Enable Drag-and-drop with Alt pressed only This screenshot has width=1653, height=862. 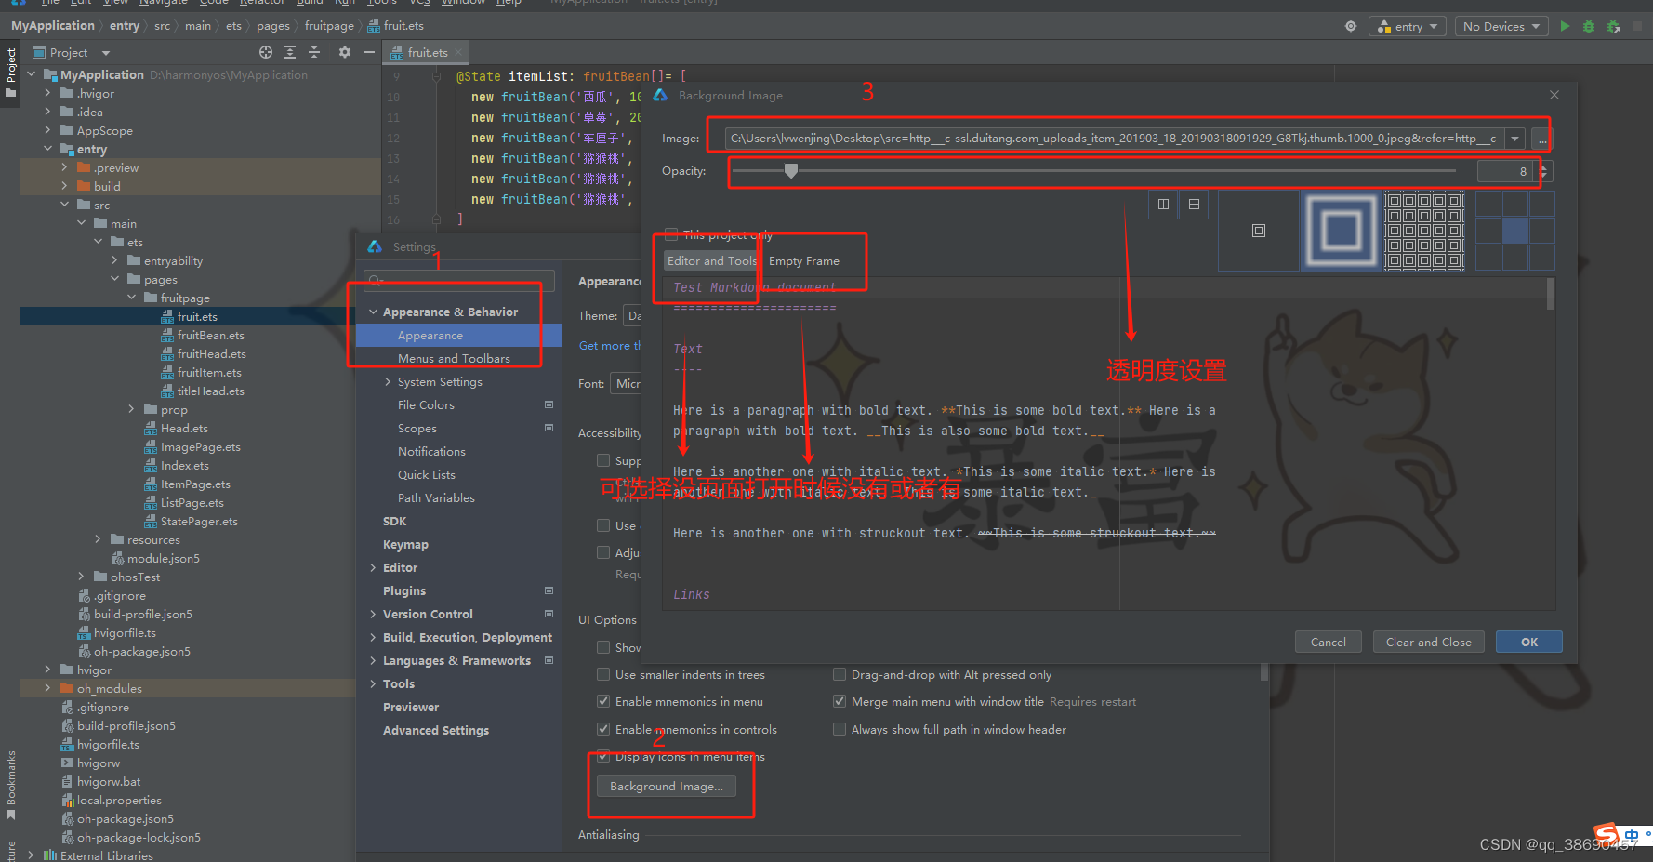point(840,674)
